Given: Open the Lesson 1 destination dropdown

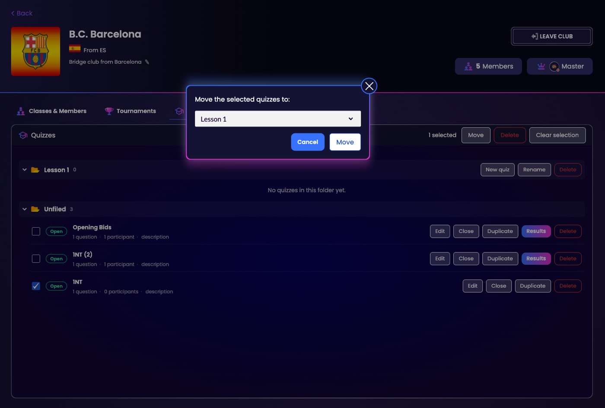Looking at the screenshot, I should click(278, 119).
